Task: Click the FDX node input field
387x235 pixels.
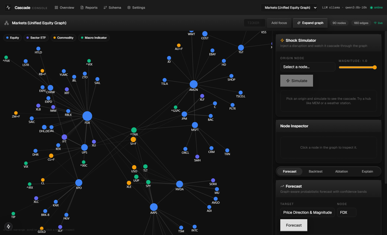Action: pos(347,212)
